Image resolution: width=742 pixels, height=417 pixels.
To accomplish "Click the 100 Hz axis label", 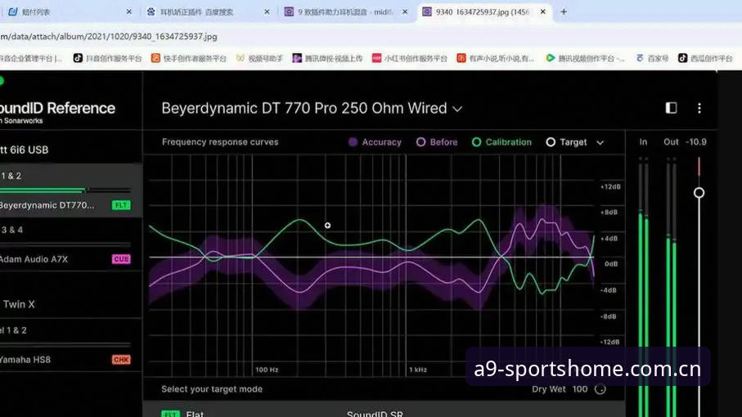I will [267, 370].
